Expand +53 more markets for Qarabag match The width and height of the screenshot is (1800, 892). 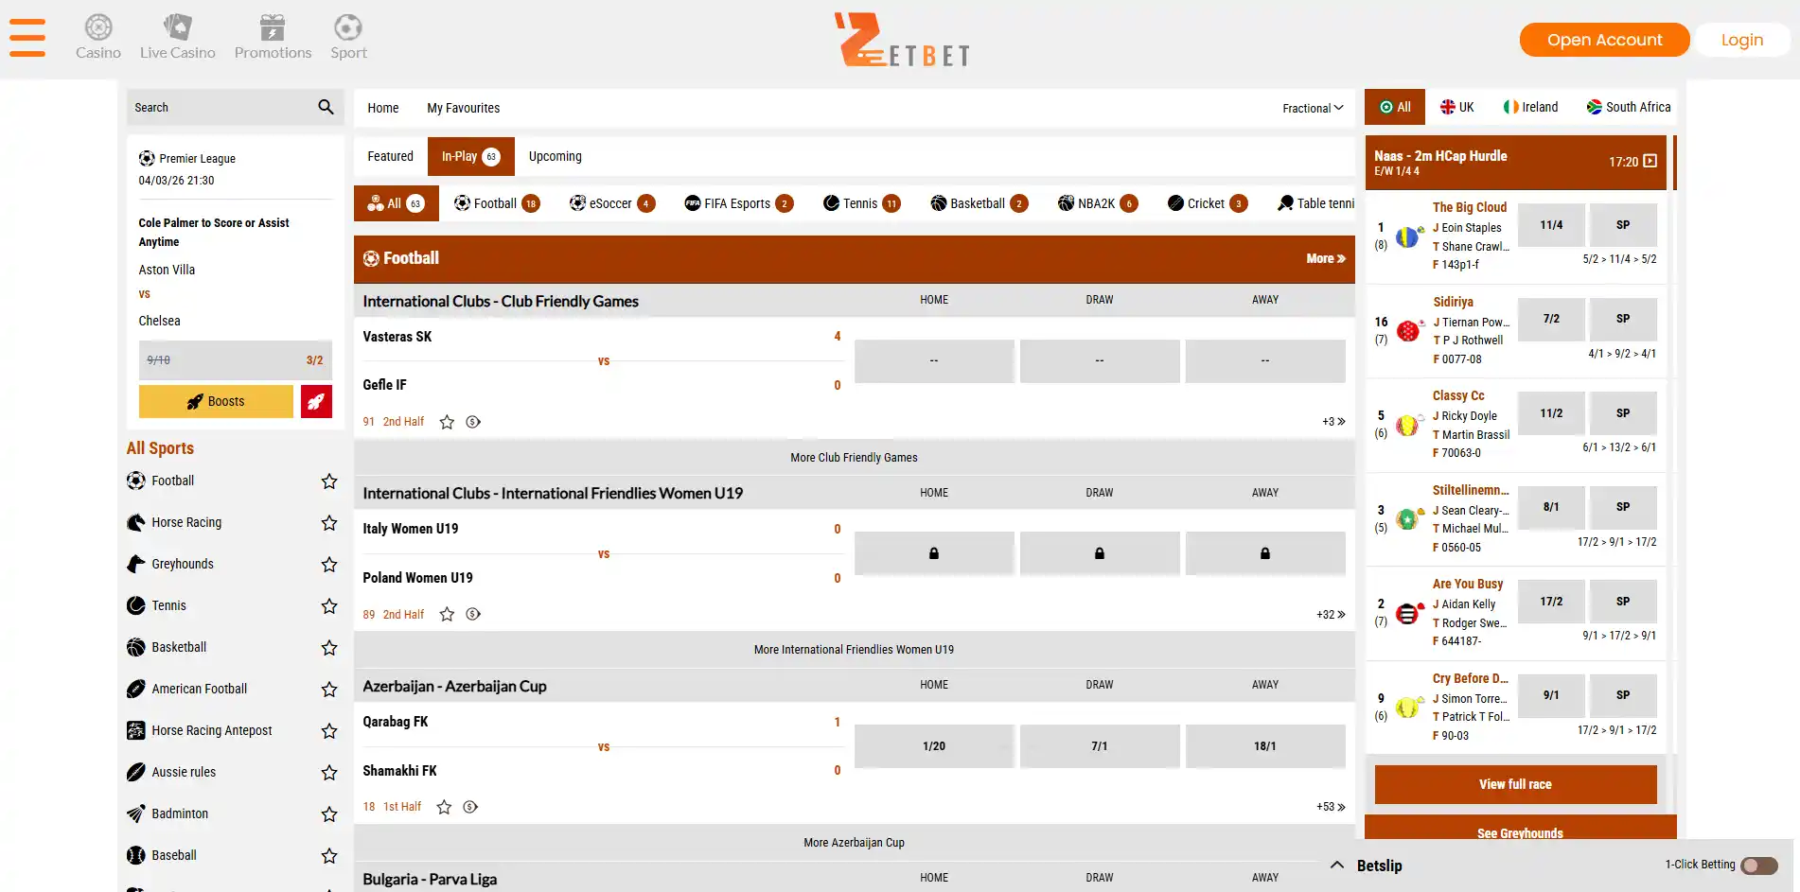(1331, 807)
